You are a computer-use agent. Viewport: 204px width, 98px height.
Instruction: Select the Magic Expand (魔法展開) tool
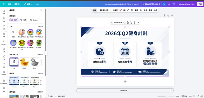click(39, 44)
